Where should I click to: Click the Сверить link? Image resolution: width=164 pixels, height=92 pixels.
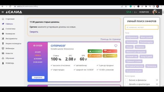(34, 32)
